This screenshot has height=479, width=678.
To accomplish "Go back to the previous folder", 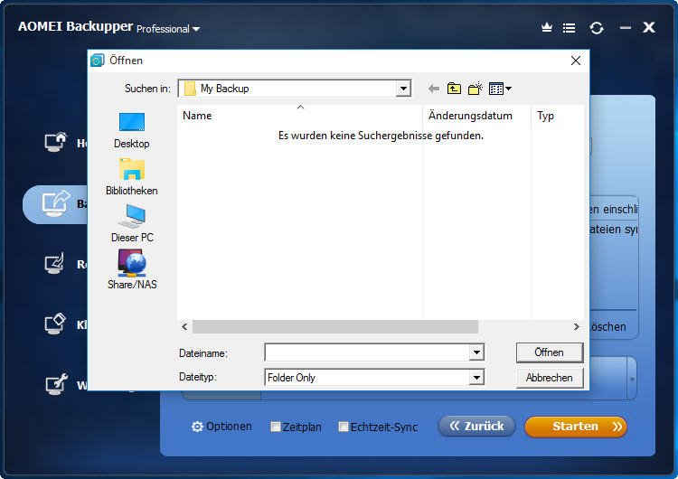I will pos(434,89).
